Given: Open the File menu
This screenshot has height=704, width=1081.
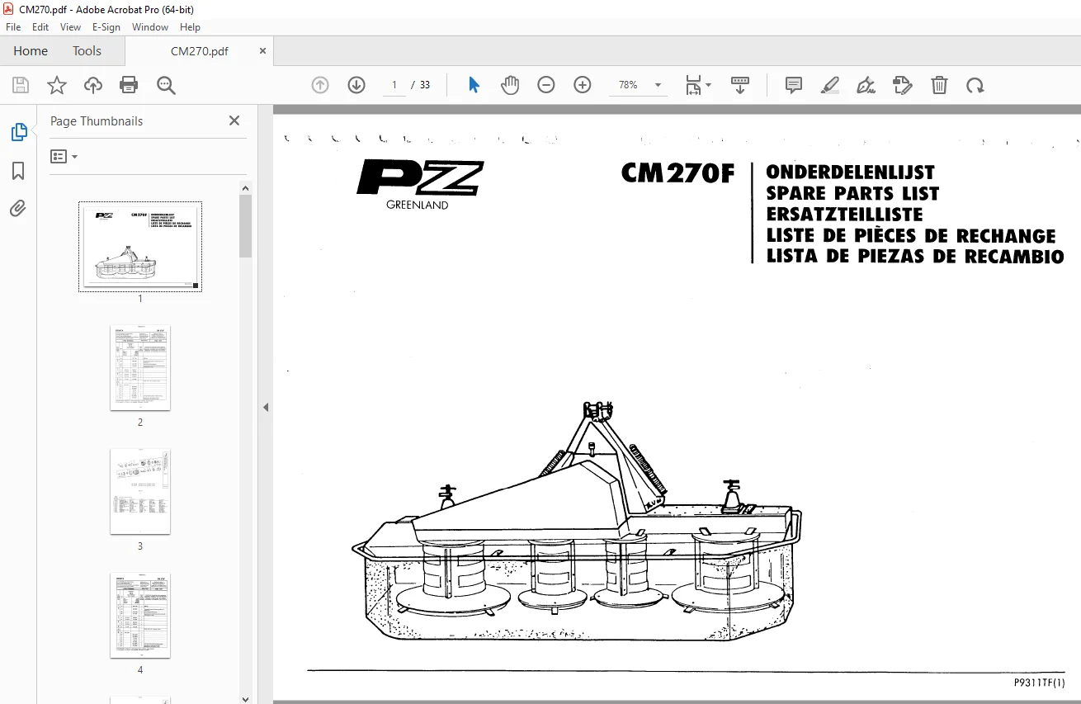Looking at the screenshot, I should pyautogui.click(x=13, y=27).
